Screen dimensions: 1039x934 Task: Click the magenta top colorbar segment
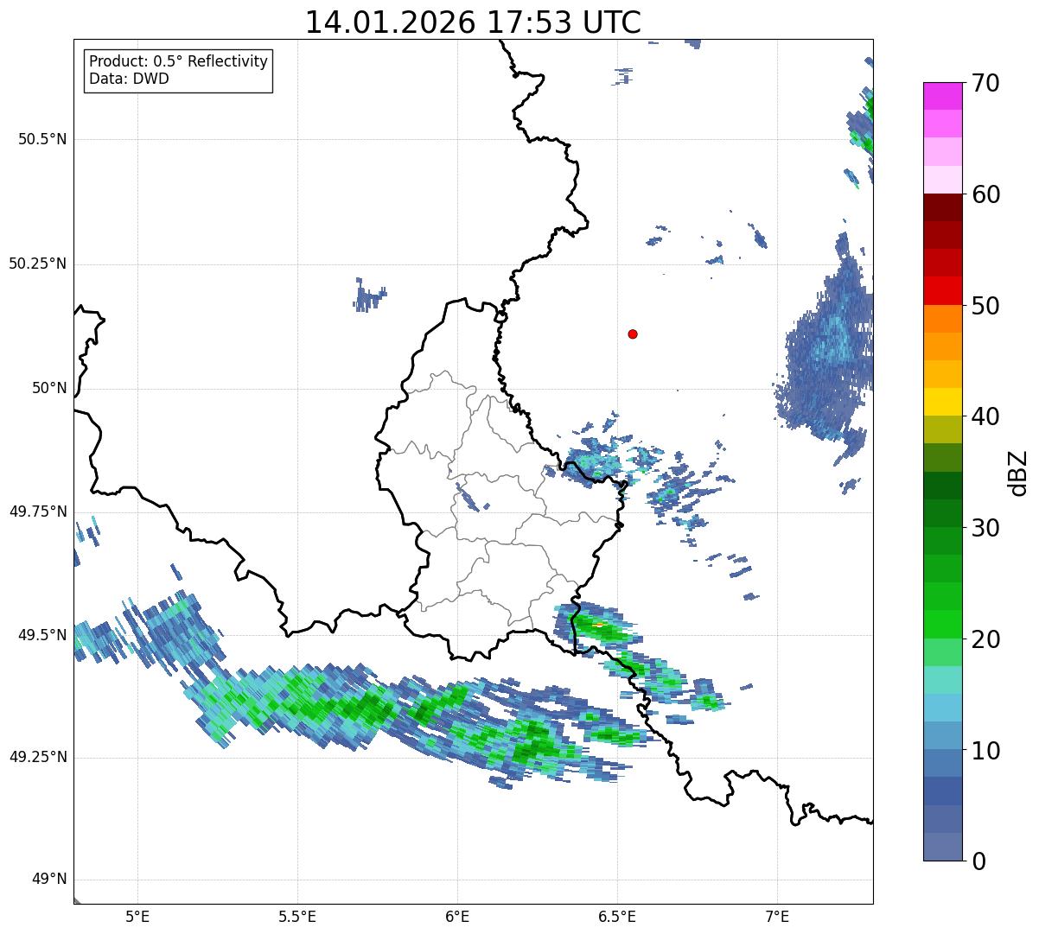942,96
